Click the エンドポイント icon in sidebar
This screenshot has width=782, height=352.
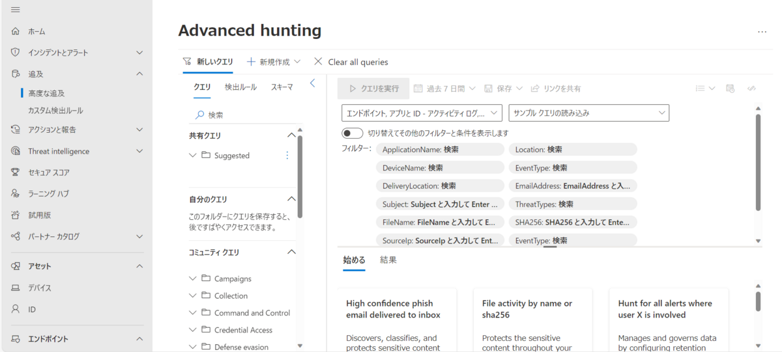pyautogui.click(x=16, y=339)
